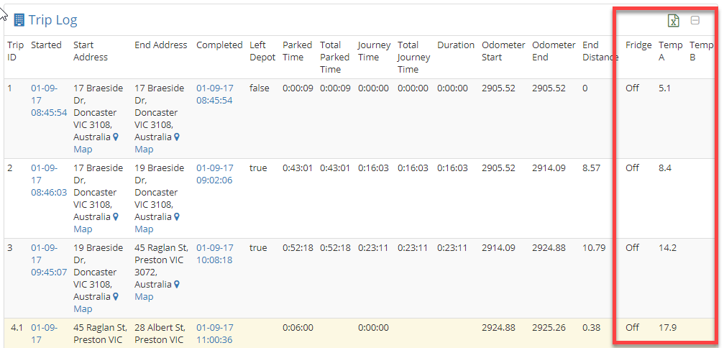Open trip 4.1 completed time 11:00:36
The height and width of the screenshot is (348, 724).
click(x=215, y=334)
